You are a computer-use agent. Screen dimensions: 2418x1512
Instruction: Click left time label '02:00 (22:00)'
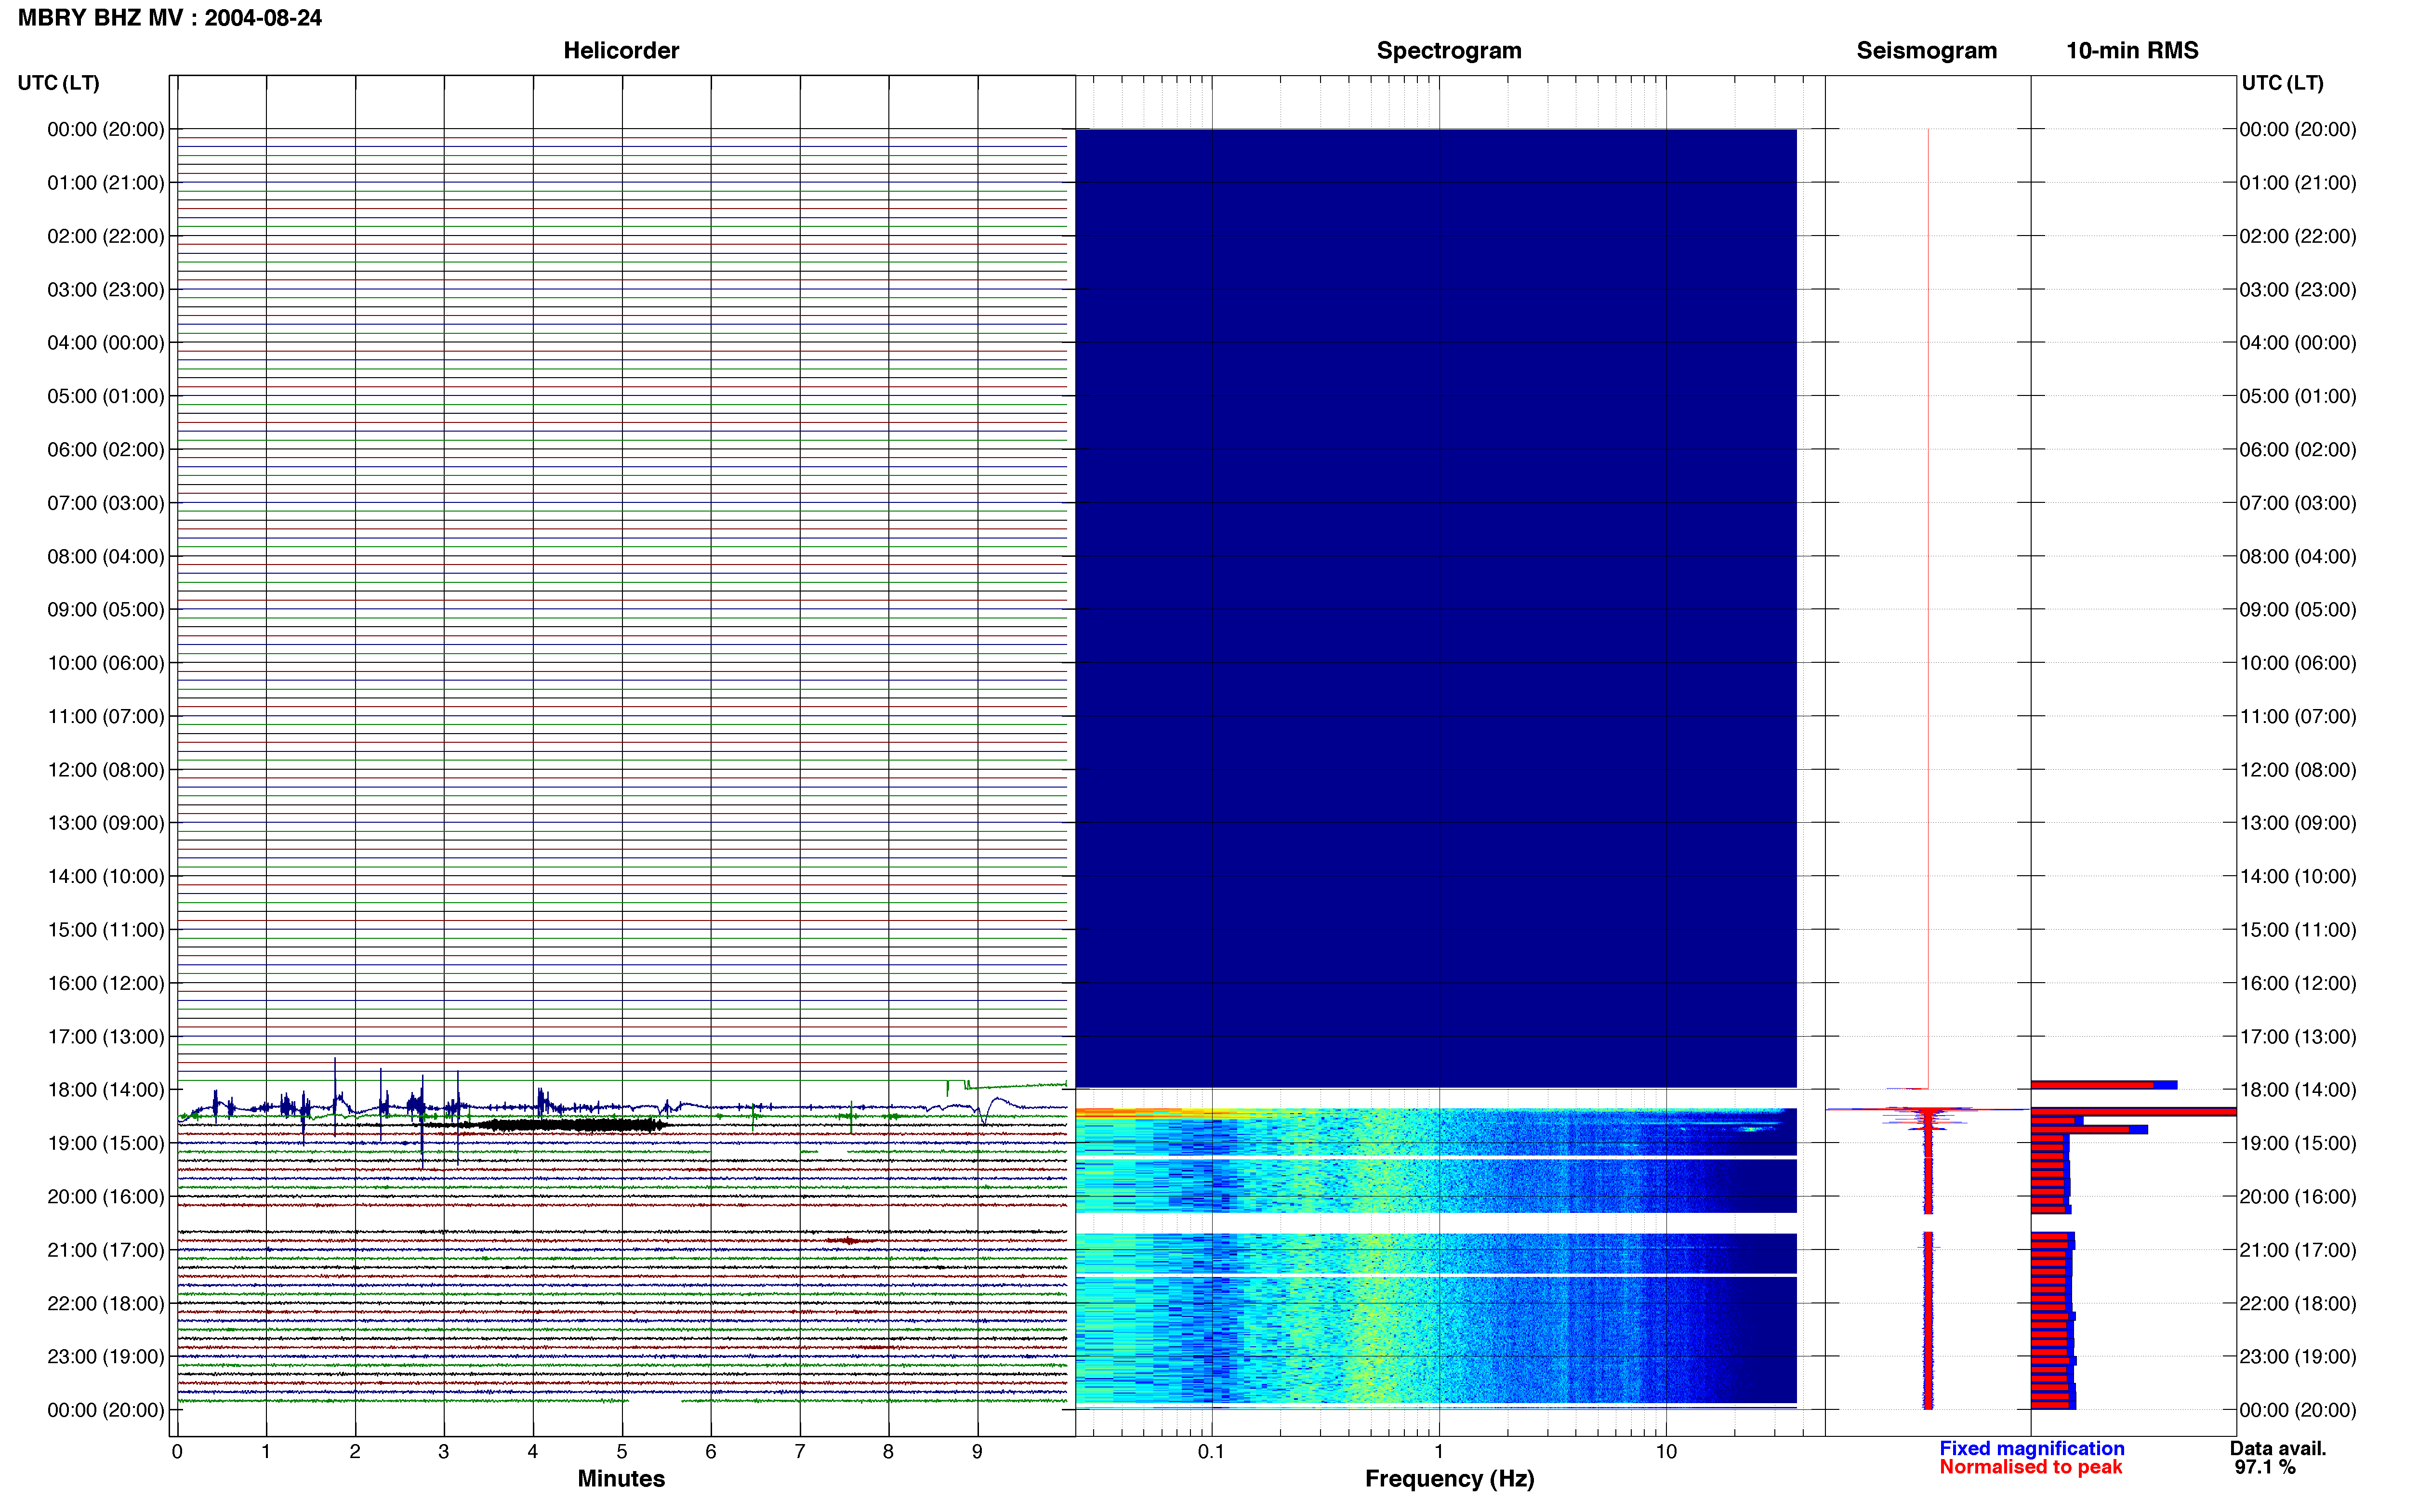[106, 236]
